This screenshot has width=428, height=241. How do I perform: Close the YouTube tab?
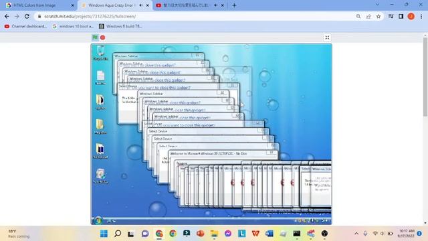(x=223, y=5)
